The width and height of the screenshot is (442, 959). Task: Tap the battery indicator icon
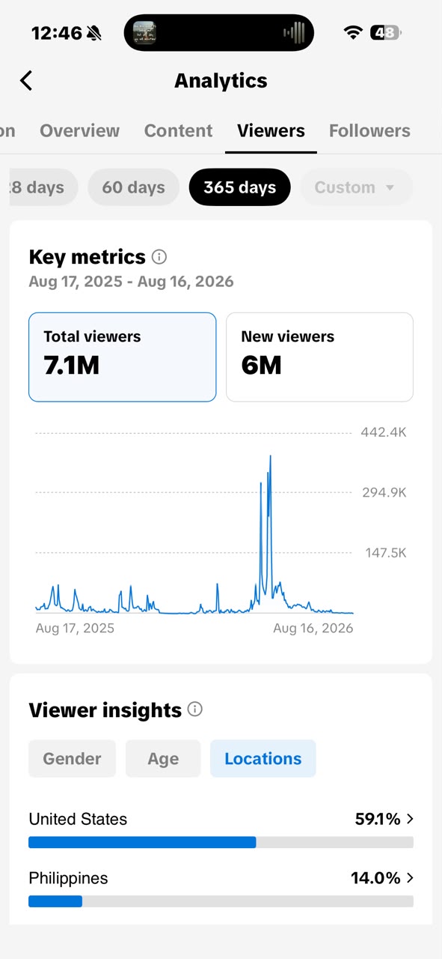(x=387, y=32)
